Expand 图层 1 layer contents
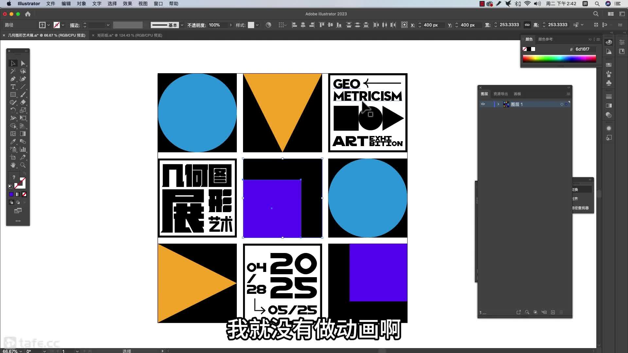Image resolution: width=628 pixels, height=353 pixels. pyautogui.click(x=498, y=104)
